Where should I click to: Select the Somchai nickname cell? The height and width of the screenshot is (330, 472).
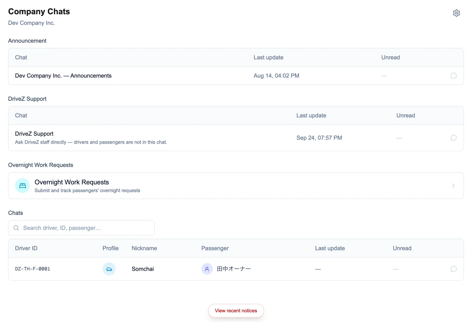click(143, 269)
